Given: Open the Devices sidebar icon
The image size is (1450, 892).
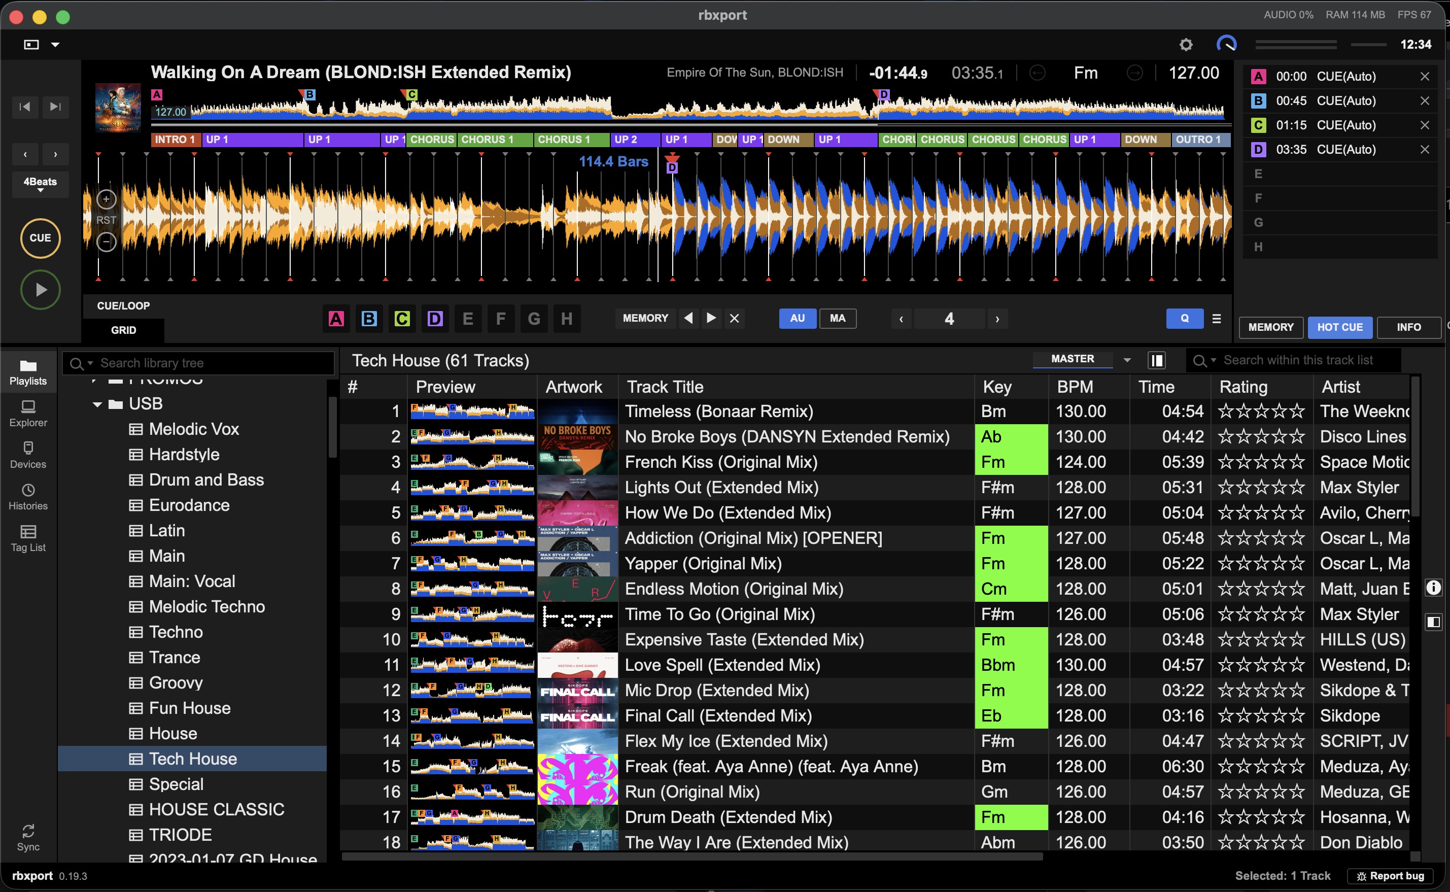Looking at the screenshot, I should coord(28,455).
